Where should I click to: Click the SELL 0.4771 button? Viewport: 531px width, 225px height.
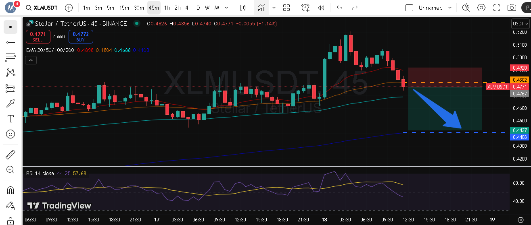pyautogui.click(x=38, y=37)
